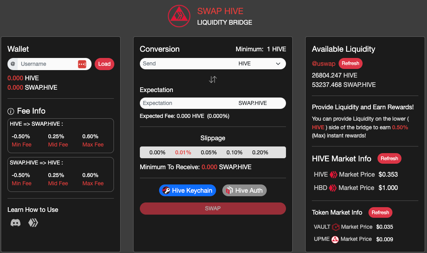The width and height of the screenshot is (427, 253).
Task: Click Min Fee under SWAP.HIVE => HIVE
Action: (22, 184)
